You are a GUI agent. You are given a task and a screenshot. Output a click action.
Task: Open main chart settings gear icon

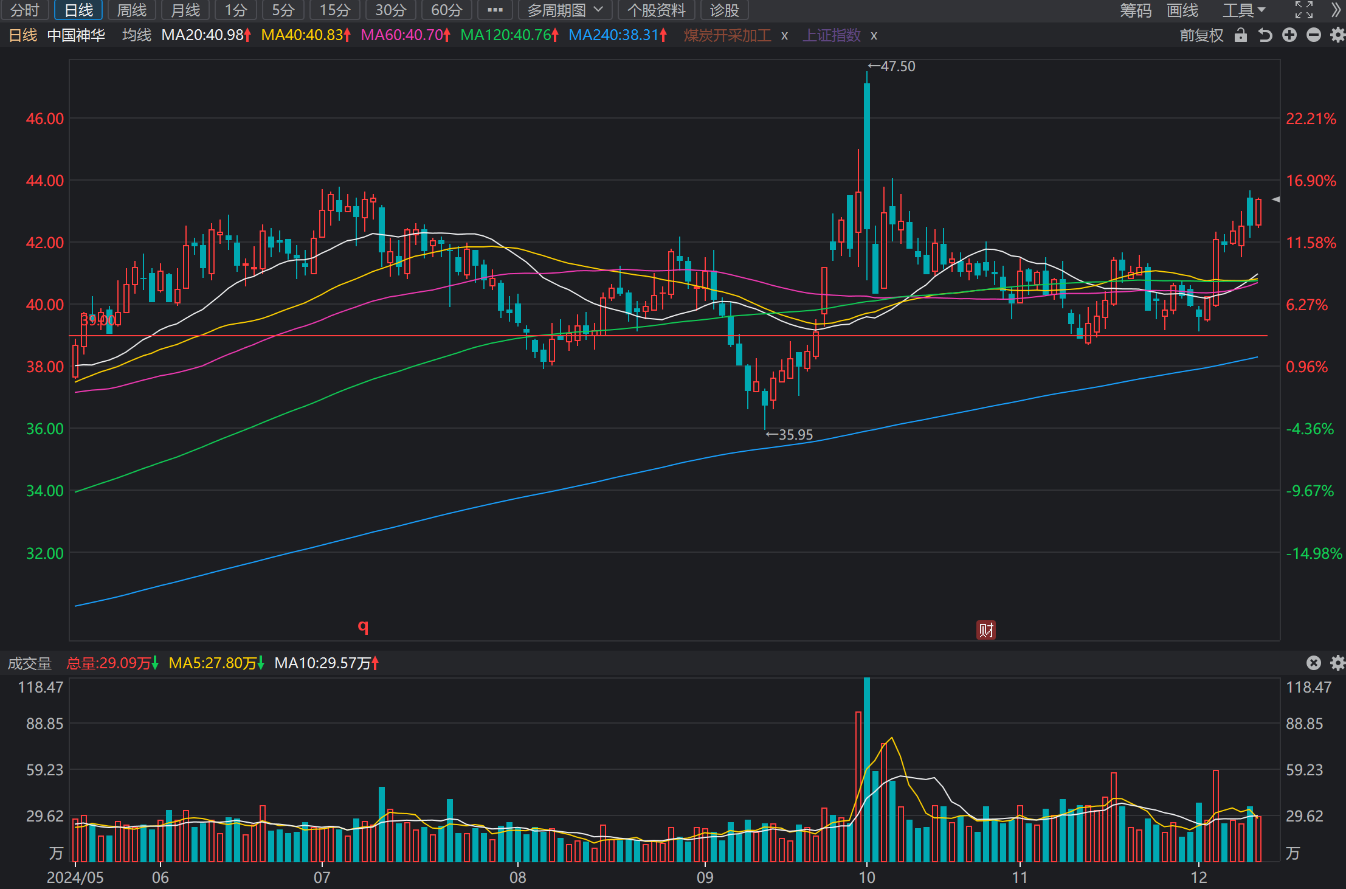click(x=1337, y=35)
